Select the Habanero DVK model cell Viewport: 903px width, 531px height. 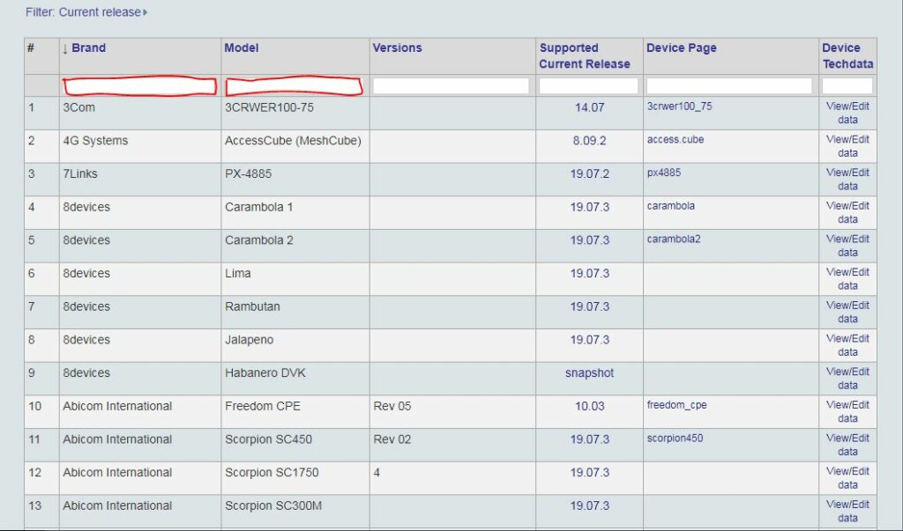295,379
